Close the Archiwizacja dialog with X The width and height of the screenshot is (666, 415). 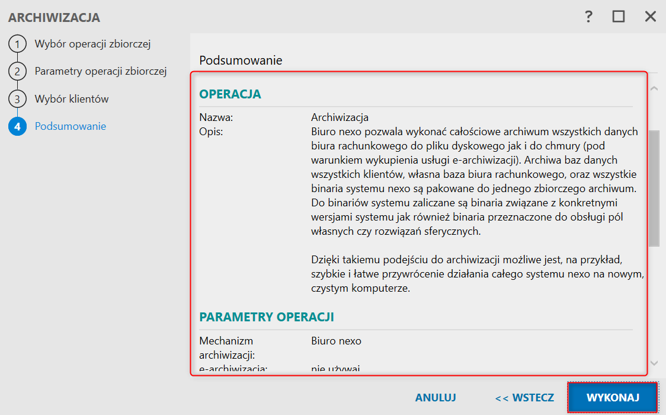[651, 17]
